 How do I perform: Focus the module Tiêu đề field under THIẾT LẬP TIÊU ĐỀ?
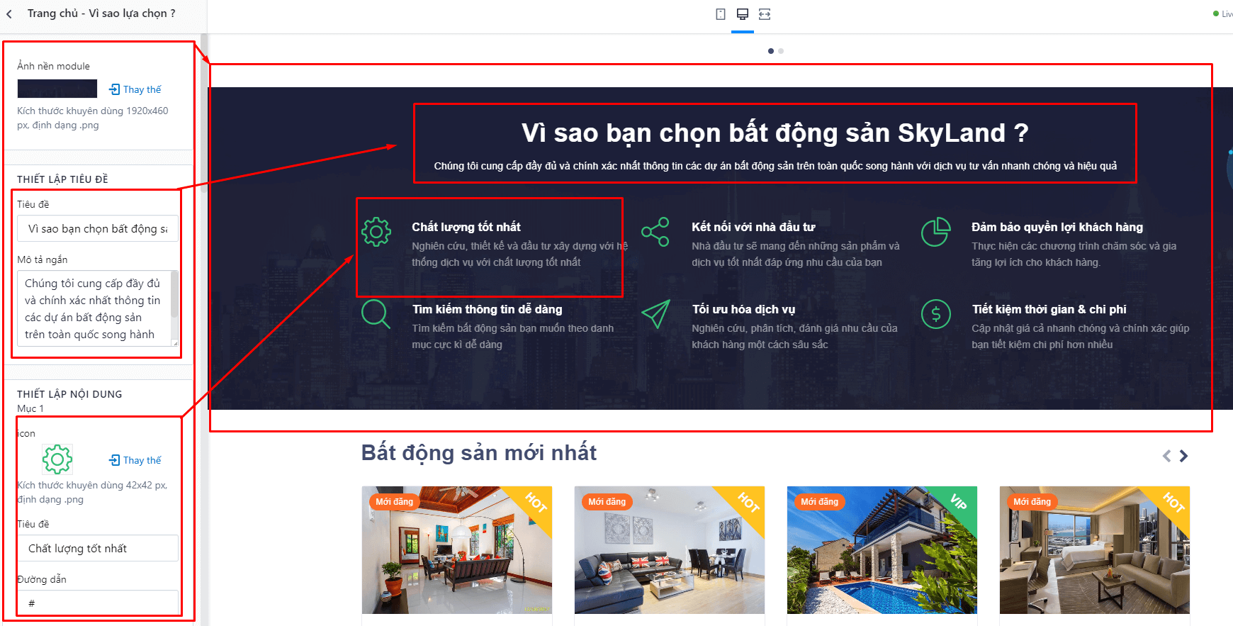pyautogui.click(x=98, y=228)
